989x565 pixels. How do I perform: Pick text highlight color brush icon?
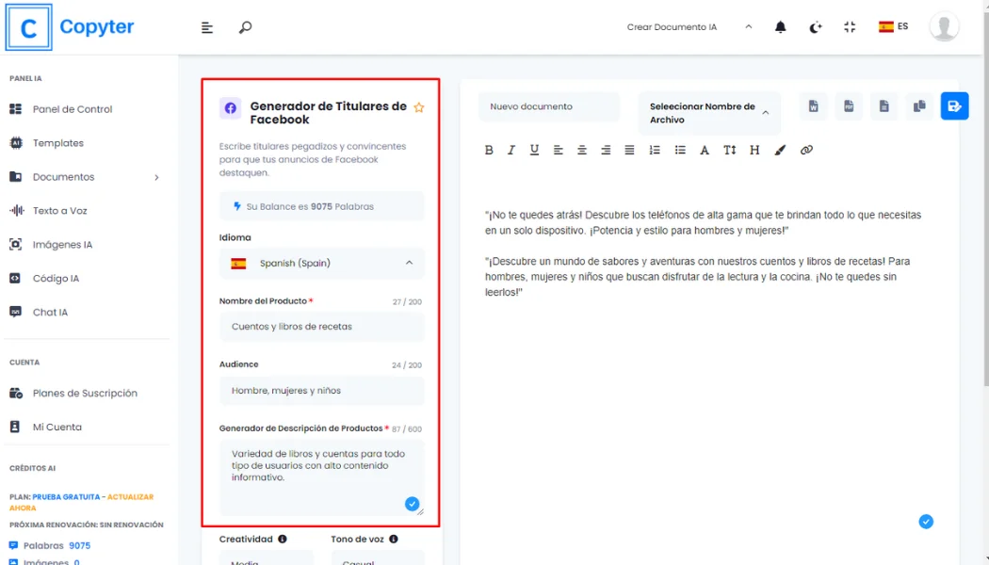click(780, 150)
